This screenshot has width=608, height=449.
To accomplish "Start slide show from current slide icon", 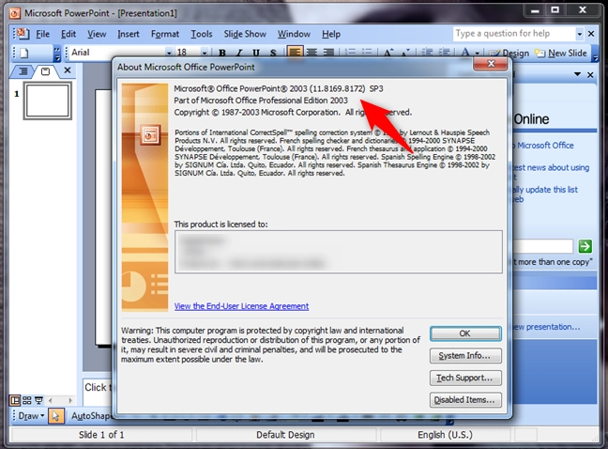I will click(x=38, y=400).
